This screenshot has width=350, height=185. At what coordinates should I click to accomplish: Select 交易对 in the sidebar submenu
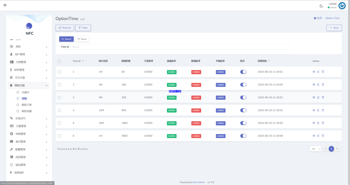(x=26, y=92)
